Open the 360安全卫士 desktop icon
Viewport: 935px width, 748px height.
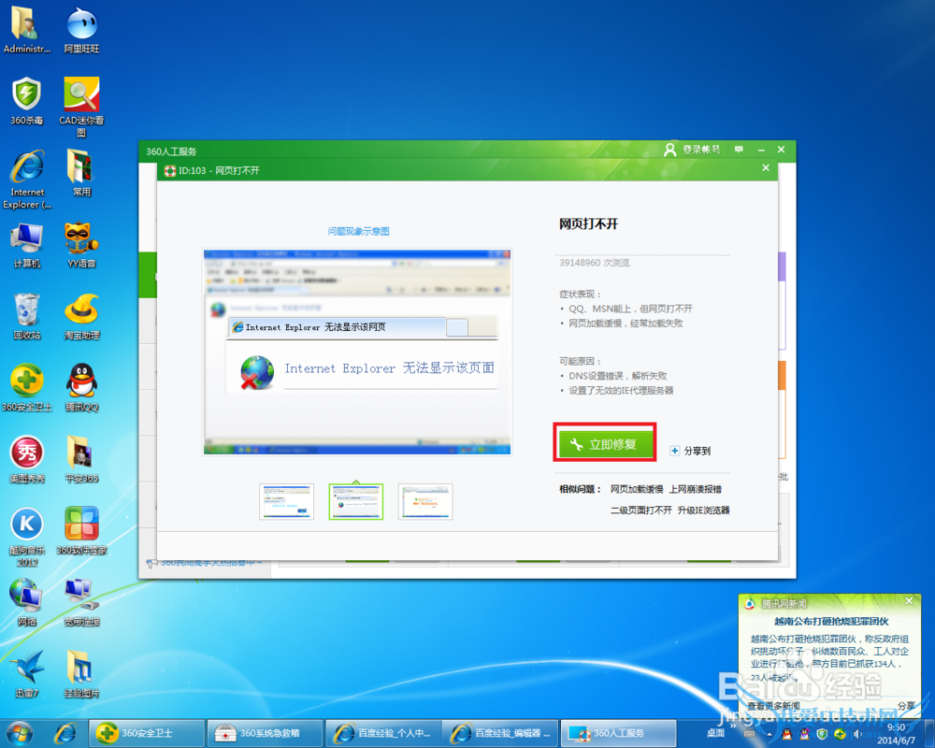[x=27, y=388]
